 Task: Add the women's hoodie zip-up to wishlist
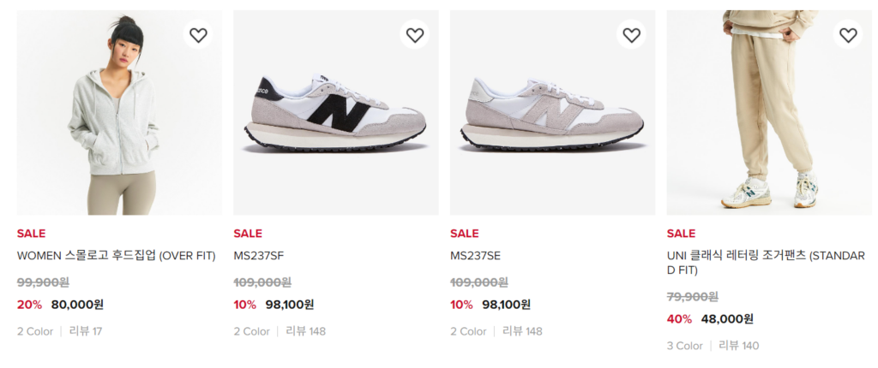coord(198,35)
